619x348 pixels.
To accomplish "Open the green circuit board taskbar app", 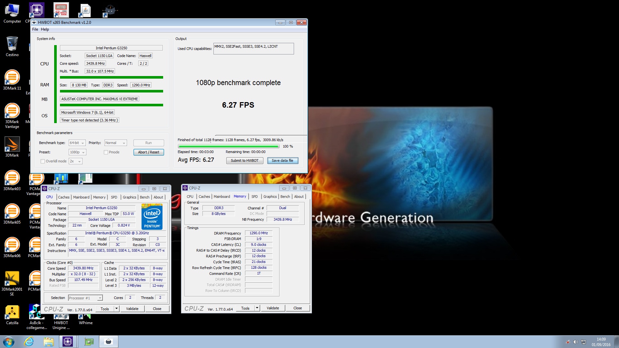I will tap(89, 342).
